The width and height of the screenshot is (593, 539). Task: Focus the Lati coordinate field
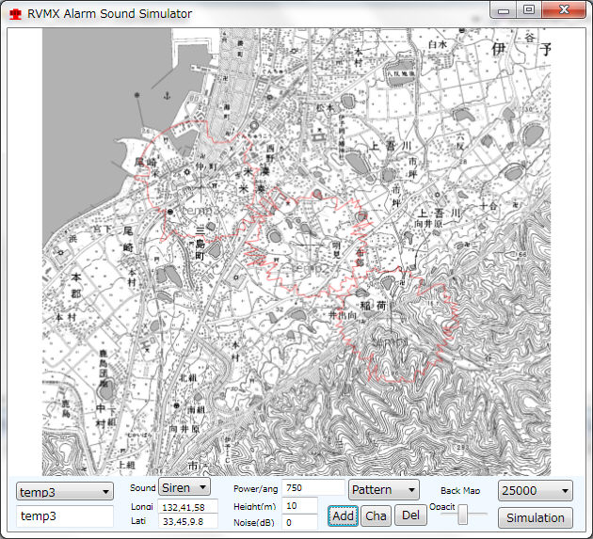coord(188,521)
